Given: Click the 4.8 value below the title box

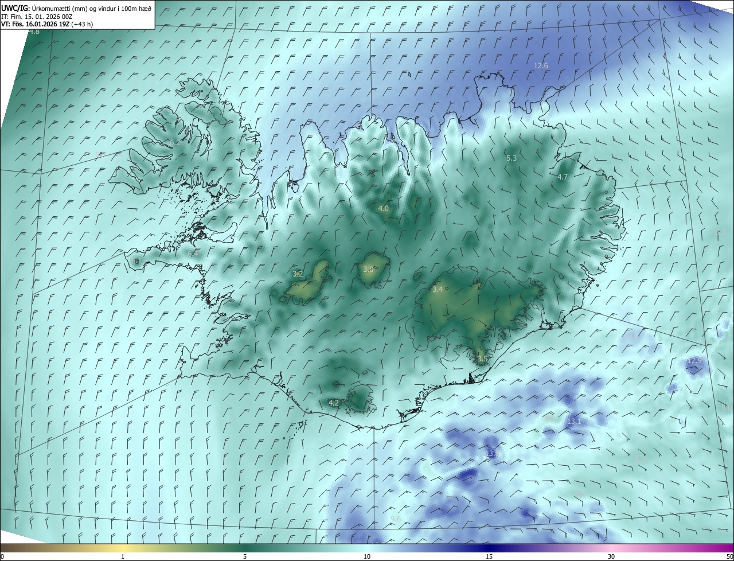Looking at the screenshot, I should (34, 32).
